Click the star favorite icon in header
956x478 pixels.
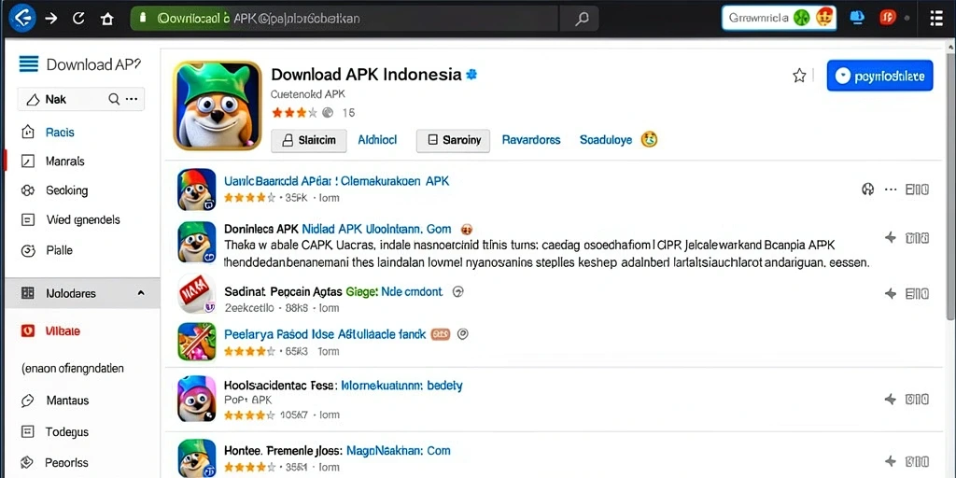pyautogui.click(x=799, y=76)
